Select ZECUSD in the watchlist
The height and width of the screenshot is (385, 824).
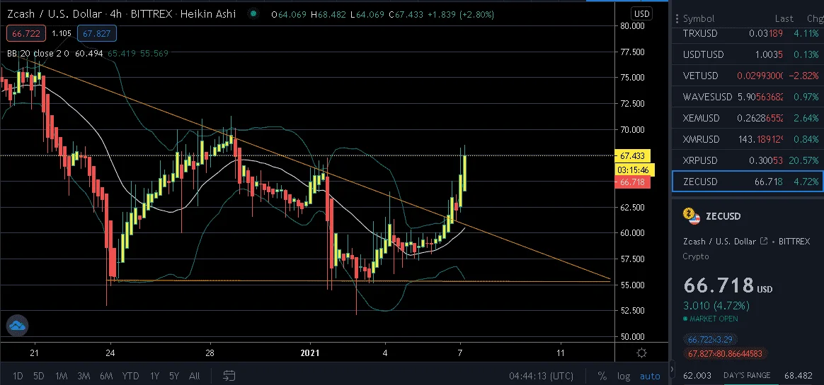pyautogui.click(x=748, y=182)
